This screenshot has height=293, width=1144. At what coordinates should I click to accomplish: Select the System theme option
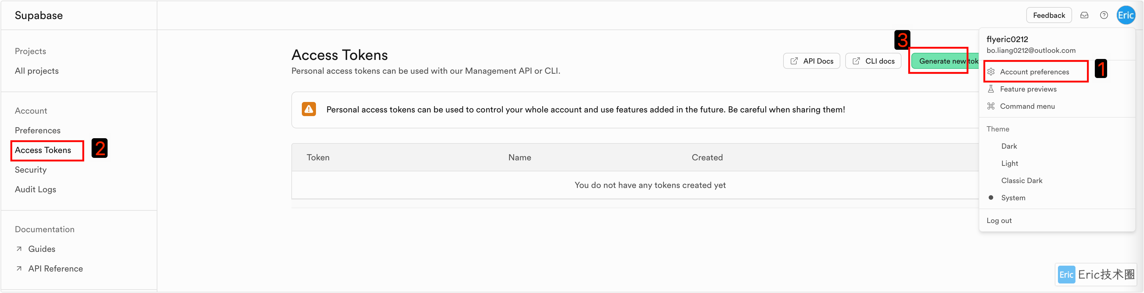(x=1013, y=198)
